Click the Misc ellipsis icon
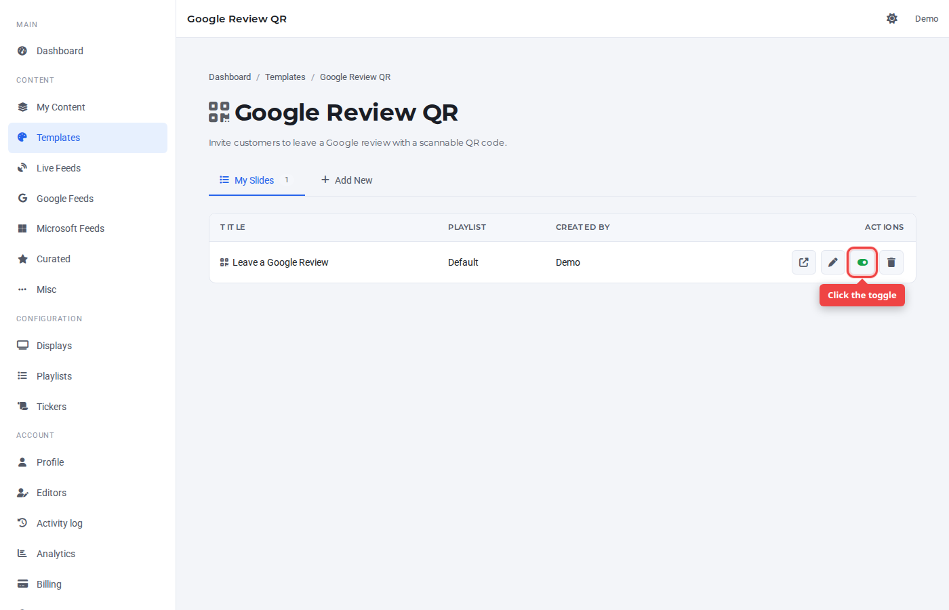This screenshot has width=949, height=610. coord(22,289)
